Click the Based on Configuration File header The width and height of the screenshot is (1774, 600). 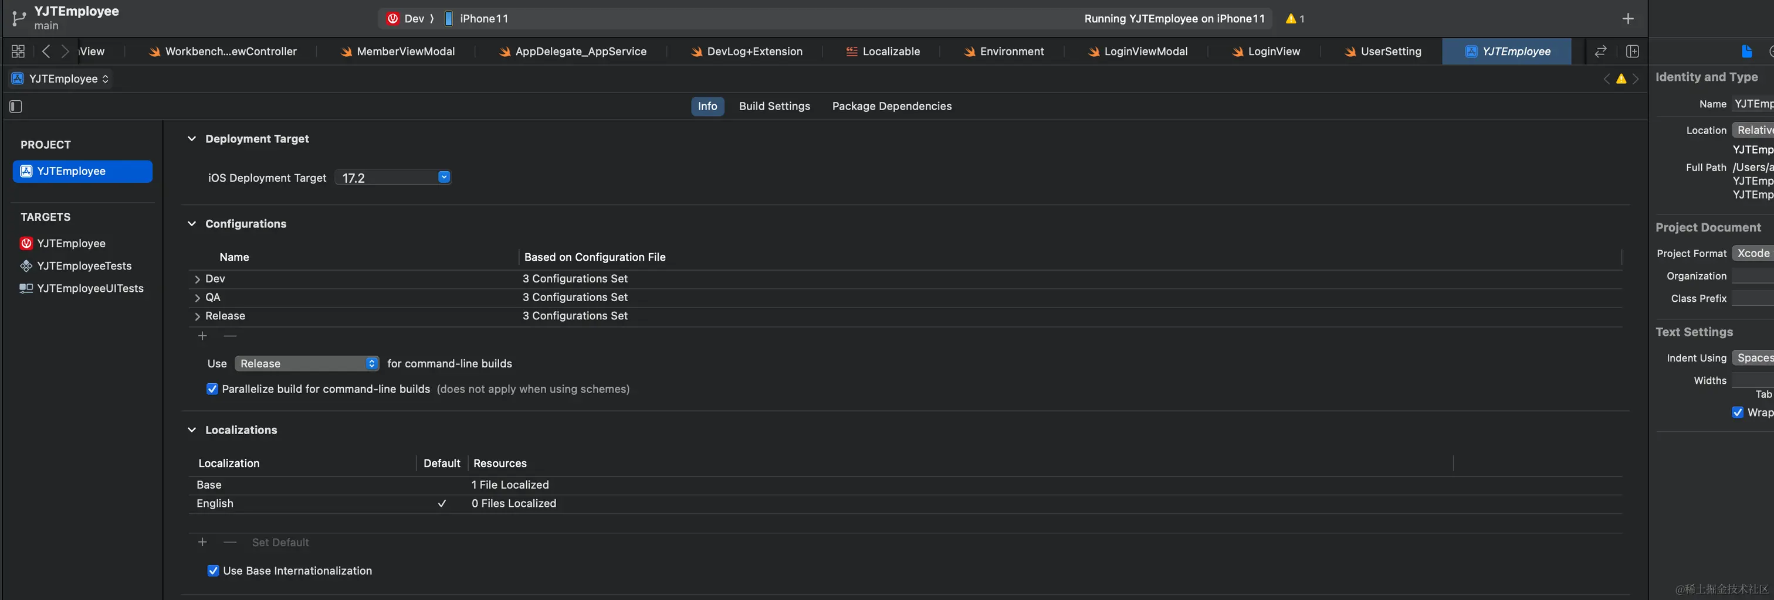tap(595, 257)
